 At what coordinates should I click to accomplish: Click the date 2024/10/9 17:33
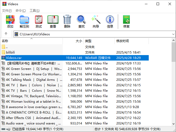(128, 63)
